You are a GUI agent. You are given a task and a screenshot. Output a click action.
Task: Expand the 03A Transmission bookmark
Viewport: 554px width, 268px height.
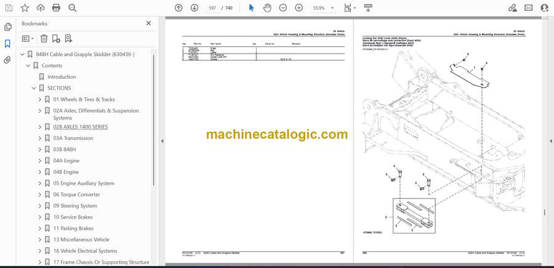point(40,138)
